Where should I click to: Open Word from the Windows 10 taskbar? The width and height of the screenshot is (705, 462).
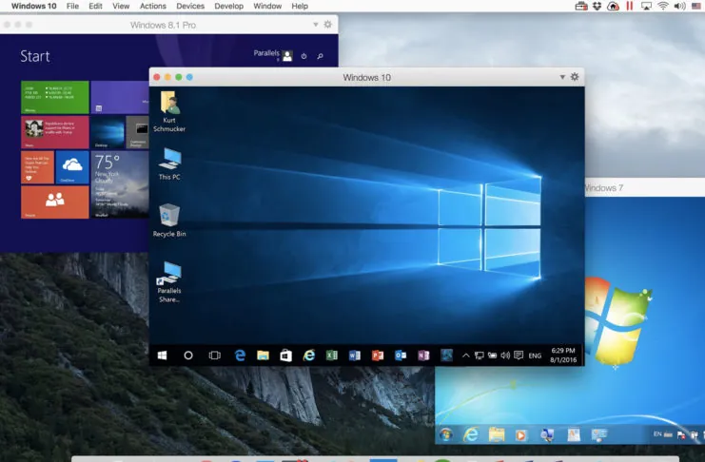click(x=355, y=356)
